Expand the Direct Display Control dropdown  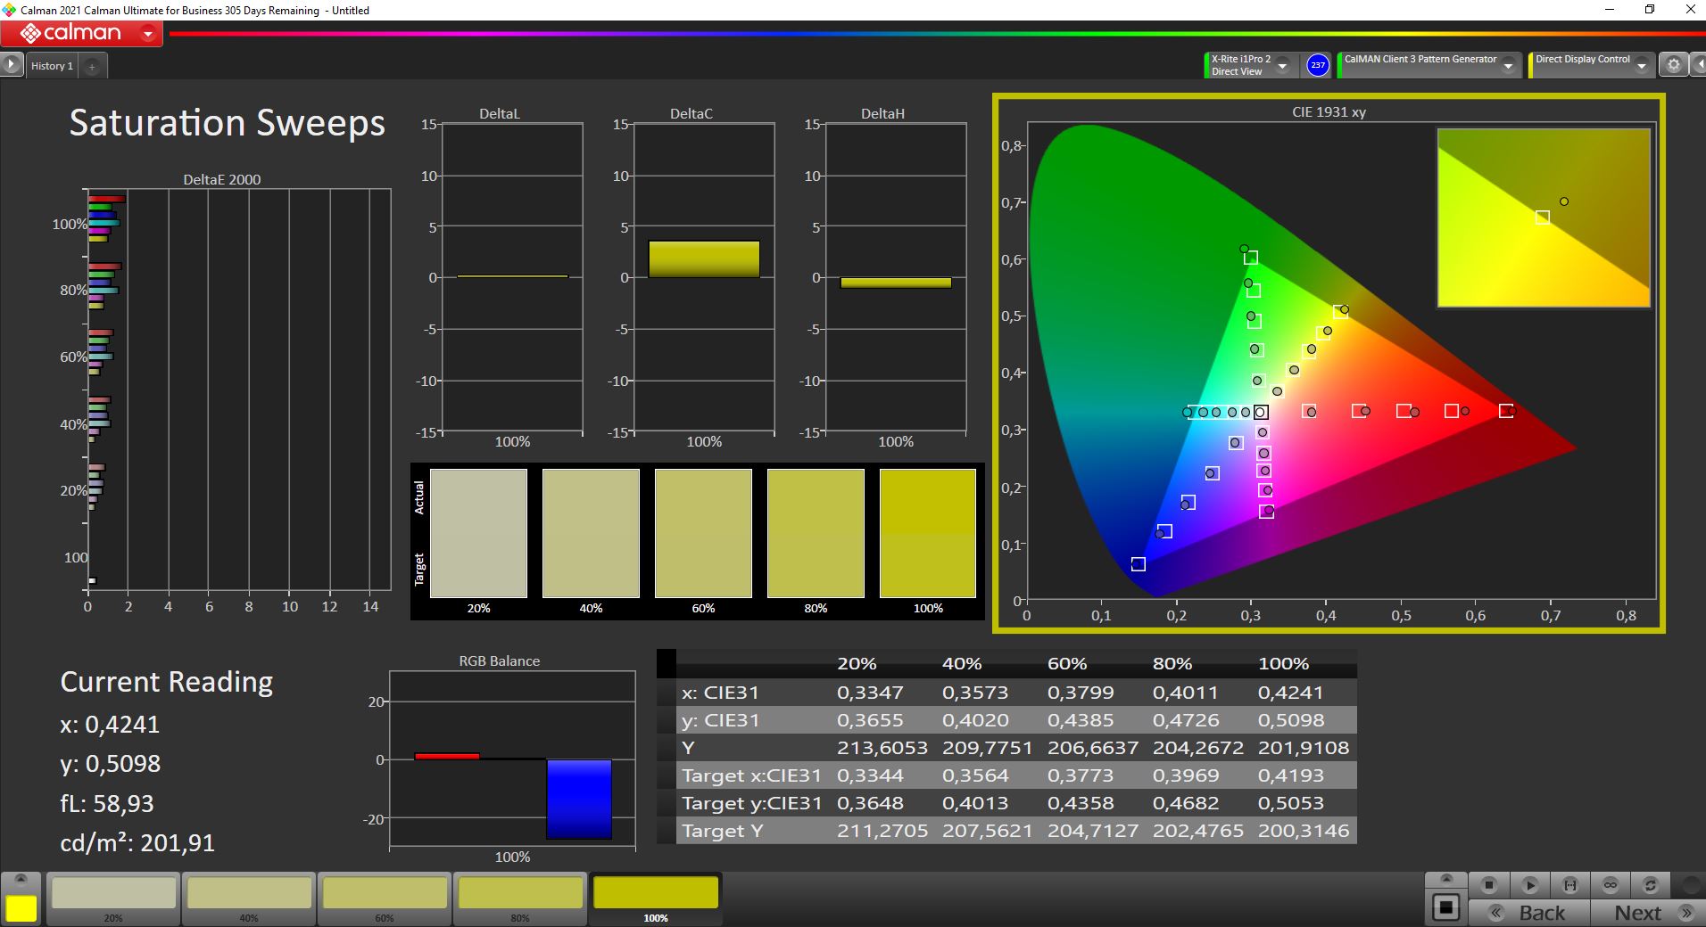tap(1641, 66)
